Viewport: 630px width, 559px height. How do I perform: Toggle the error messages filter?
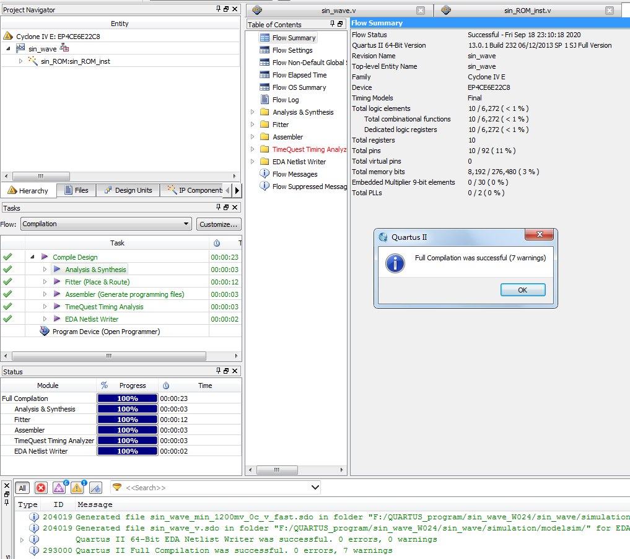click(41, 488)
